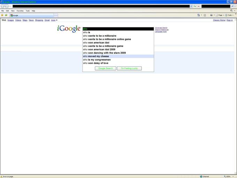Viewport: 237px width, 178px height.
Task: Open the Tools menu in menu bar
Action: tap(28, 11)
